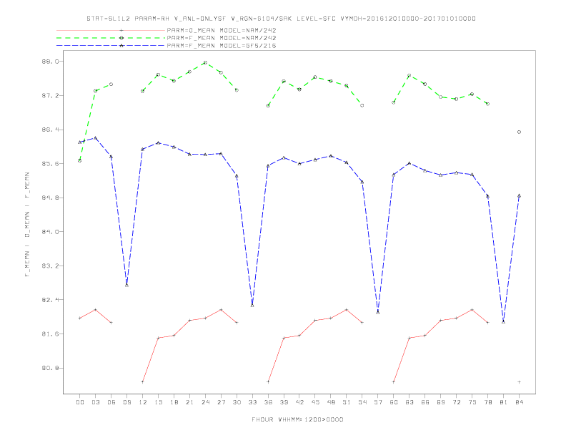
Task: Click the isolated red plus at hour 84
Action: pyautogui.click(x=519, y=382)
